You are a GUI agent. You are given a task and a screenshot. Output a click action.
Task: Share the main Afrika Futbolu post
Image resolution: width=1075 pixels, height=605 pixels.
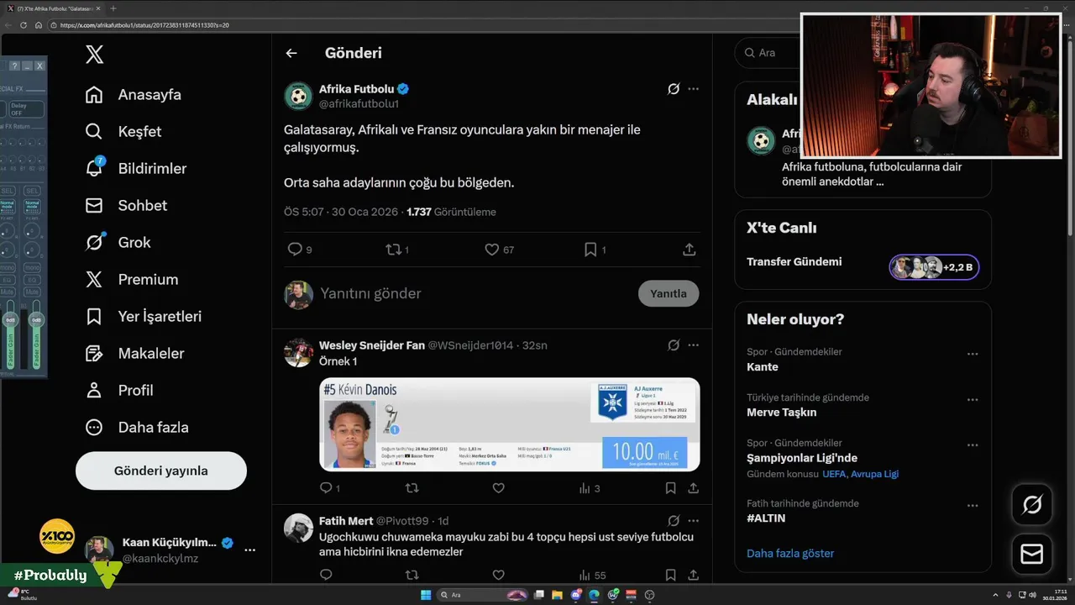689,250
